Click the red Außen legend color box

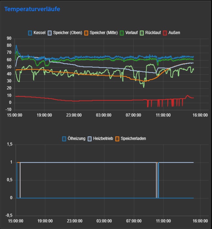click(x=165, y=33)
